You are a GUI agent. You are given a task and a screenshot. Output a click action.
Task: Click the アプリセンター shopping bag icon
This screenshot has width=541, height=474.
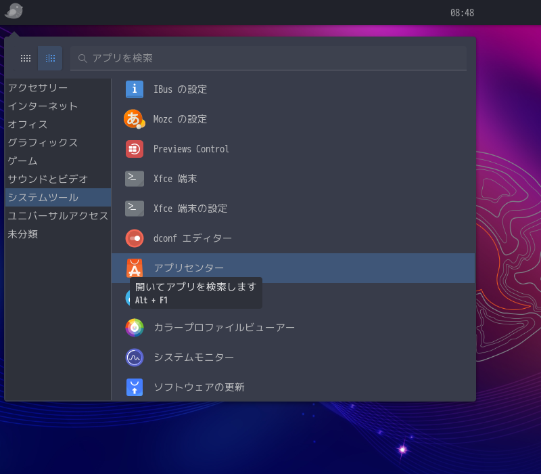135,267
